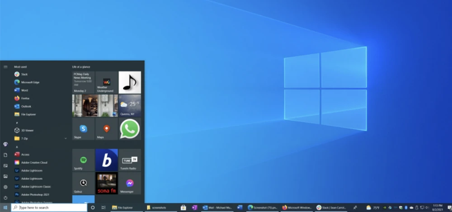Screen dimensions: 452x212
Task: Click the 'Most used' heading
Action: (20, 67)
